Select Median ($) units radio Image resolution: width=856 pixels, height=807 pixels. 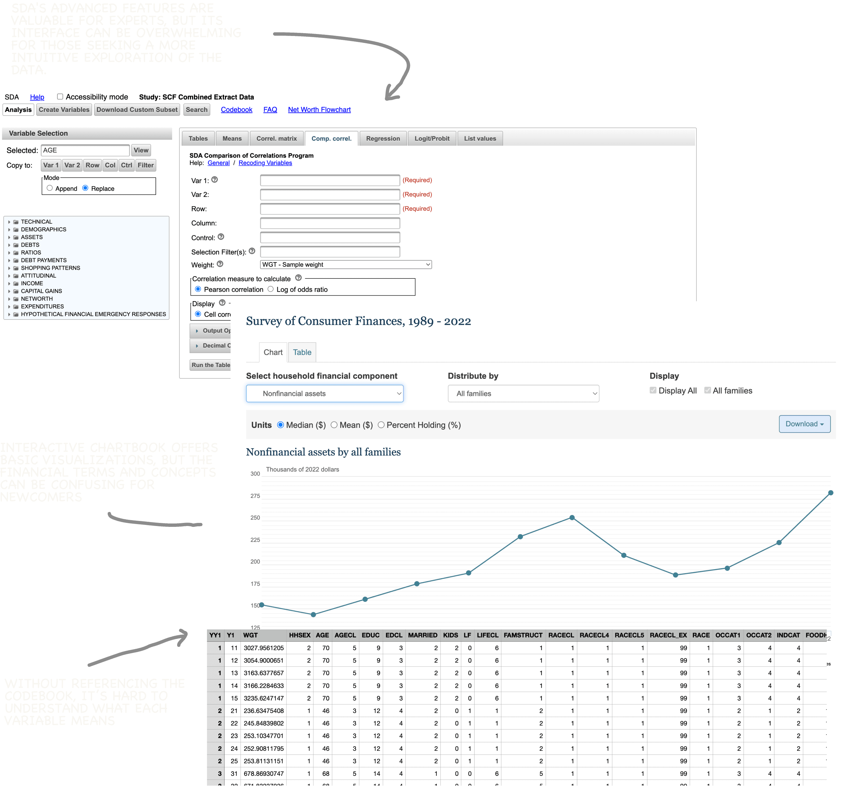[280, 425]
